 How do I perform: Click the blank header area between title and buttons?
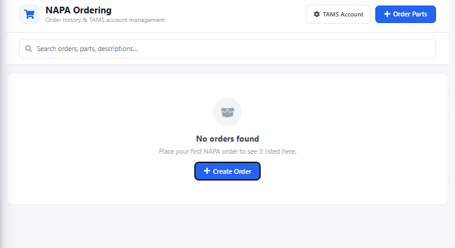coord(238,15)
